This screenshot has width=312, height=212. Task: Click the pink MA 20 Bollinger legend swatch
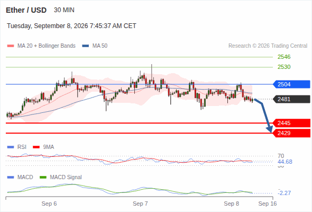[x=11, y=46]
